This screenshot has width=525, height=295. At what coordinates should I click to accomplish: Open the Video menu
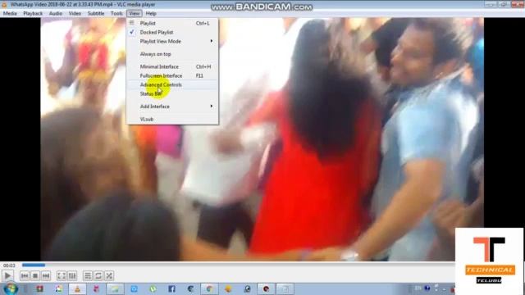[75, 13]
